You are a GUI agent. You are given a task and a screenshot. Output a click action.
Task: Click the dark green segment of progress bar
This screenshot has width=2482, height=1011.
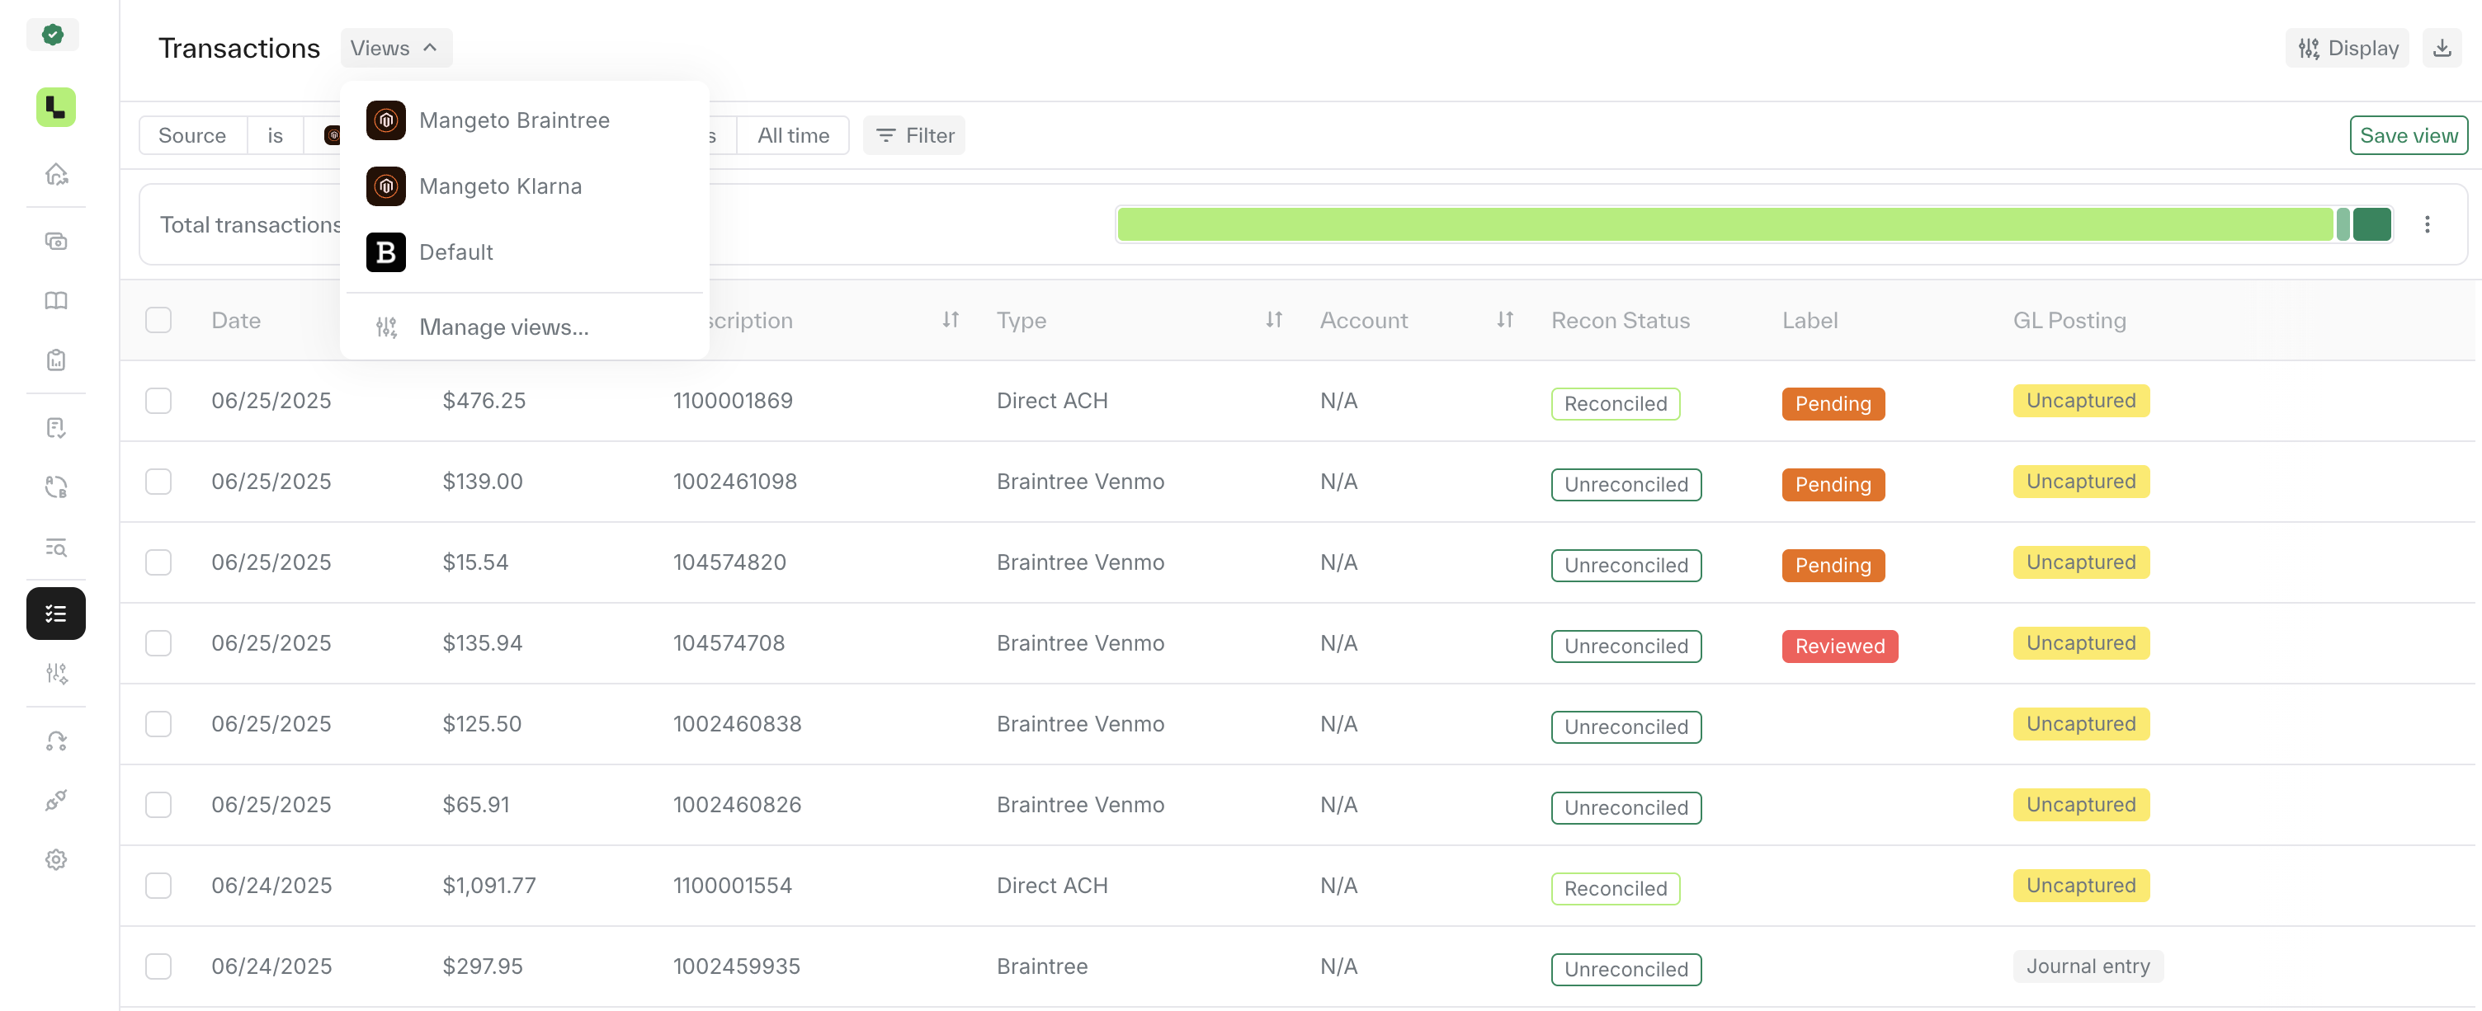pos(2372,224)
